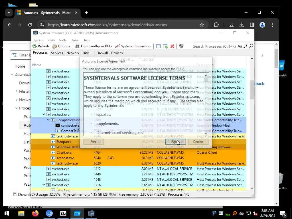
Task: Switch to the Network tab
Action: click(x=73, y=53)
